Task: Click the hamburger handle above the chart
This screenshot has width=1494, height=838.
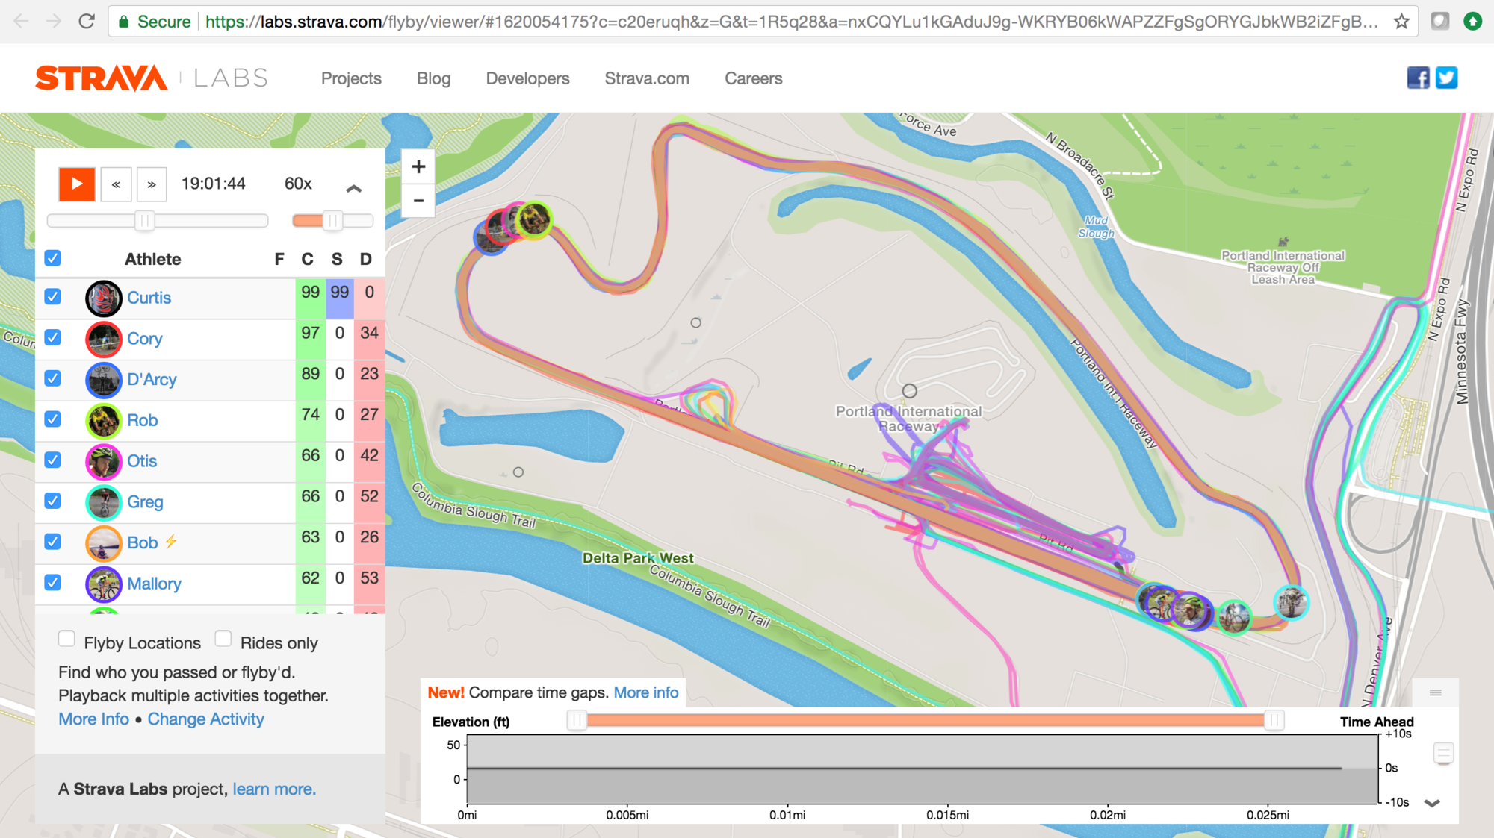Action: 1435,692
